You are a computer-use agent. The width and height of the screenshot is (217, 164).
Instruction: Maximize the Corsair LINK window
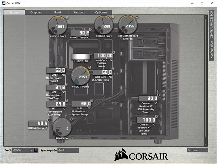click(202, 3)
